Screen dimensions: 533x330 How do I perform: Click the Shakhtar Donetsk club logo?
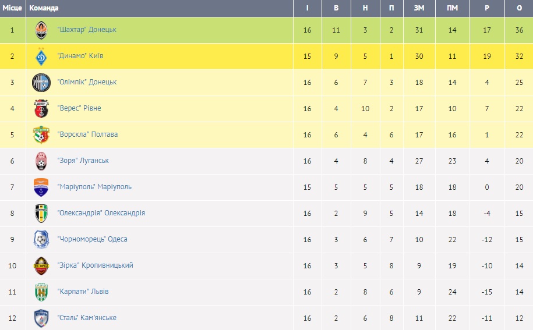[x=41, y=30]
